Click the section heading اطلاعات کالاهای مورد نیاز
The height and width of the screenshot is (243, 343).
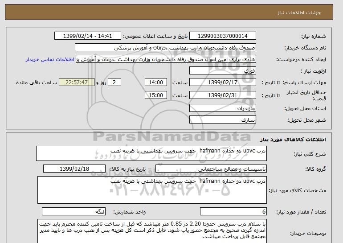[293, 140]
